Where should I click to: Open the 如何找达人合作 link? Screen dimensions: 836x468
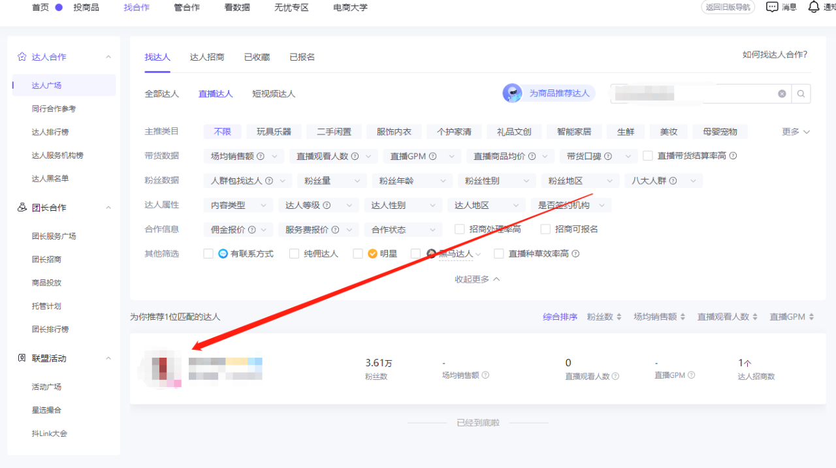[774, 55]
